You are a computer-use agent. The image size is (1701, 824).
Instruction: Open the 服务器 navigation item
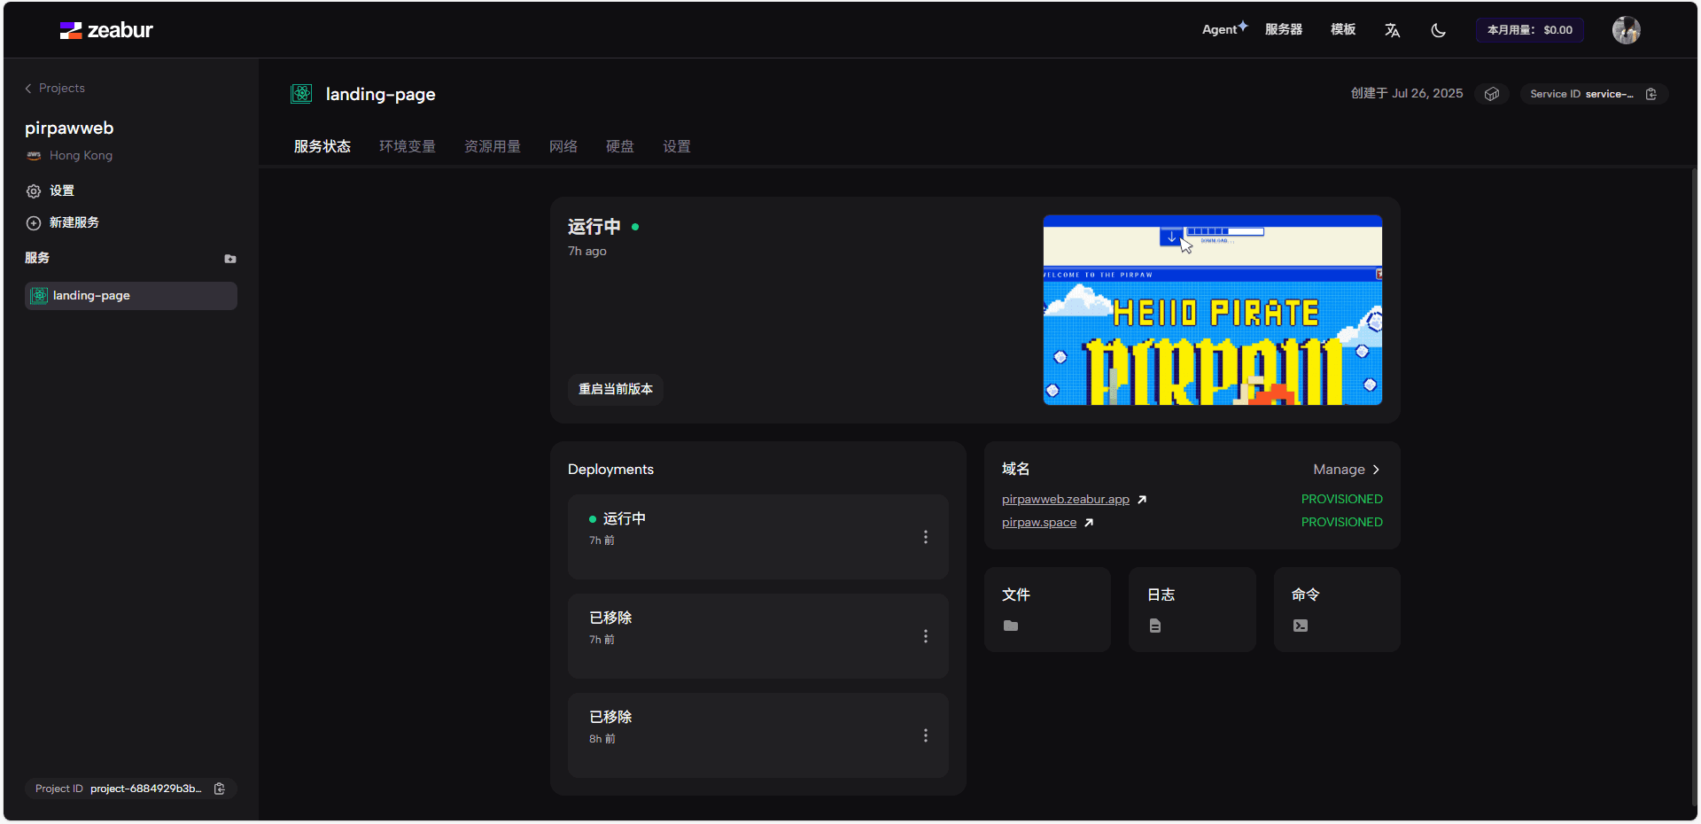pos(1284,29)
